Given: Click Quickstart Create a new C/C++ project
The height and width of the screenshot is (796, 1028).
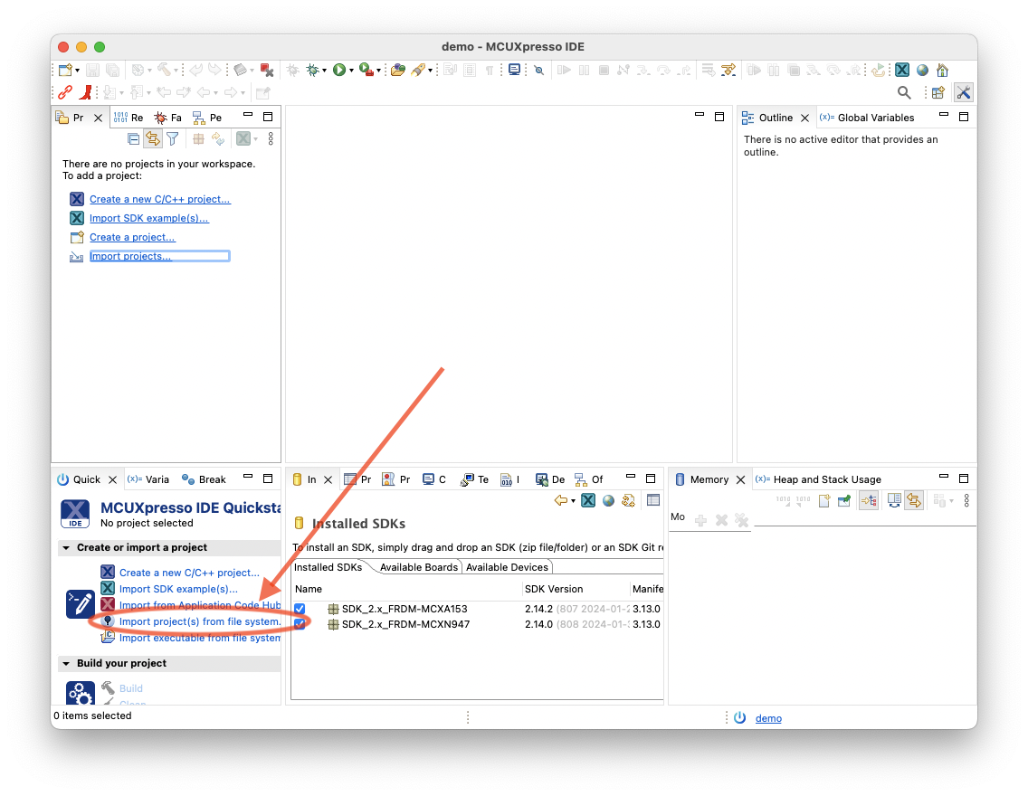Looking at the screenshot, I should point(189,573).
